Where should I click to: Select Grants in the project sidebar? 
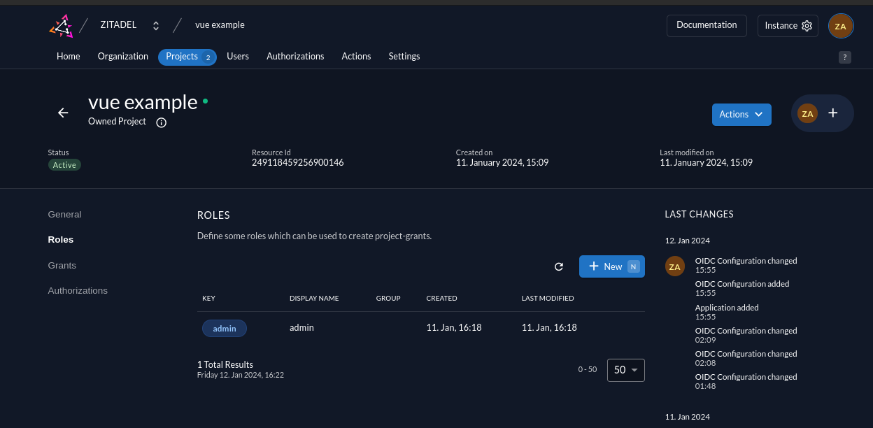point(62,265)
